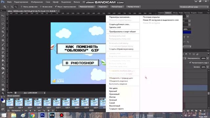Screen dimensions: 210x118
Task: Select the Eyedropper tool
Action: (x=3, y=36)
